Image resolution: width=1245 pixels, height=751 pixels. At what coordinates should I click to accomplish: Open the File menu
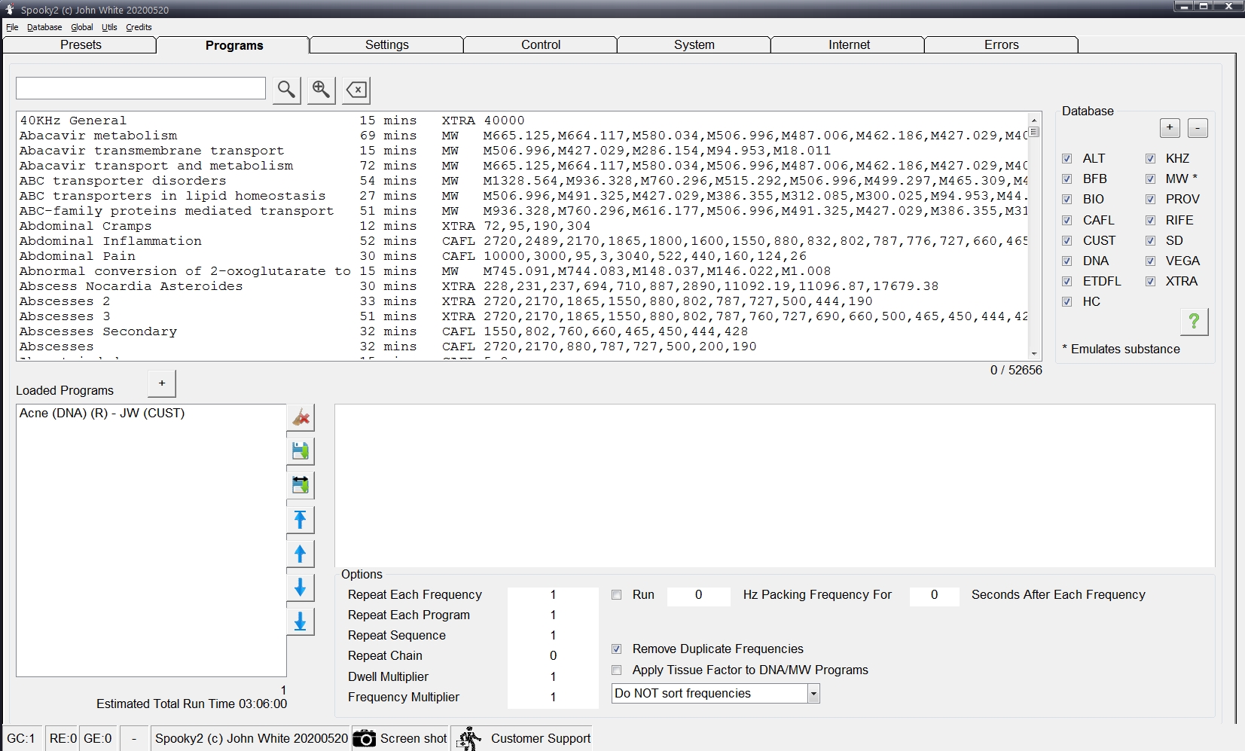tap(12, 27)
